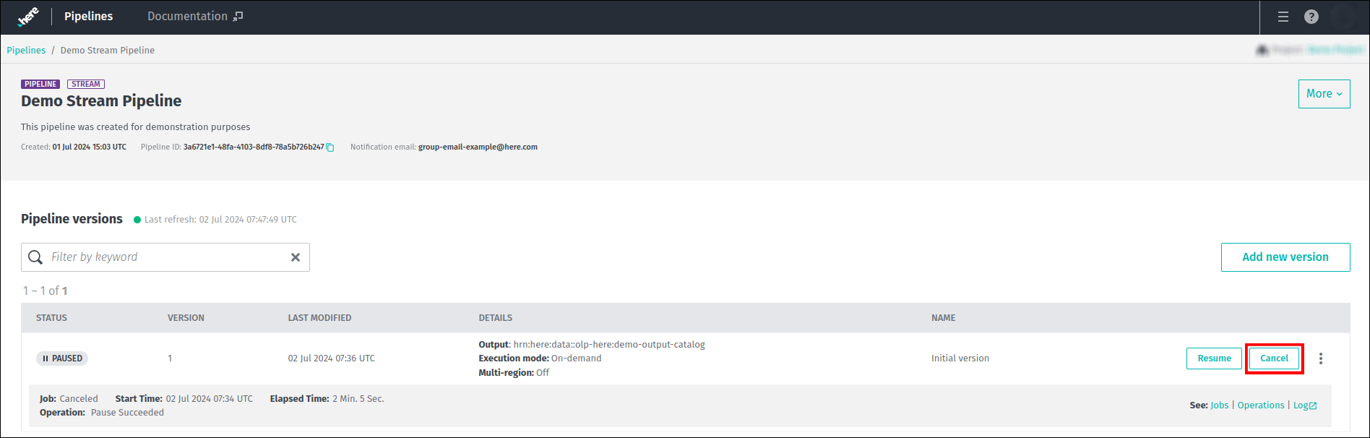Click the DETAILS column header

[495, 318]
